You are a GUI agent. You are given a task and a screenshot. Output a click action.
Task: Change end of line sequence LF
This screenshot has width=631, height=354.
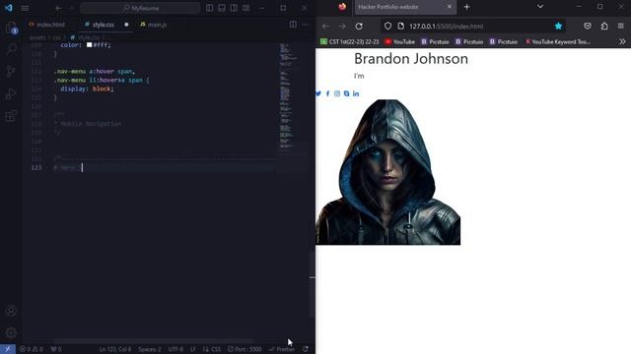[193, 349]
